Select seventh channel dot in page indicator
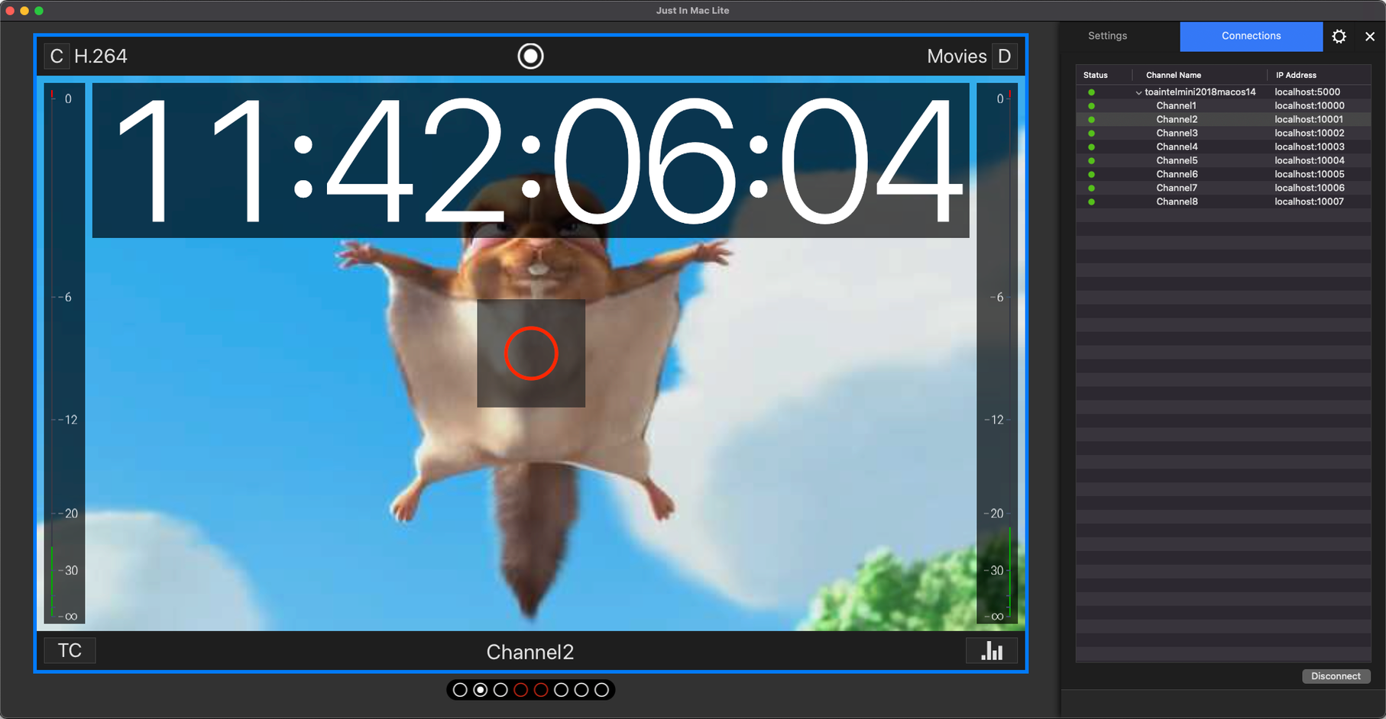The width and height of the screenshot is (1386, 719). 581,690
